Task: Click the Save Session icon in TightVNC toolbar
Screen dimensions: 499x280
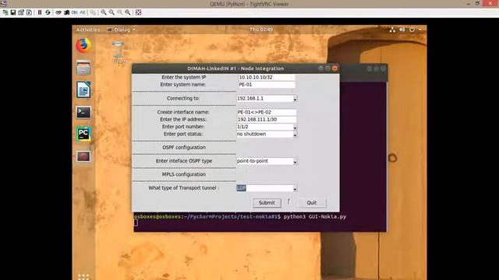Action: click(13, 12)
